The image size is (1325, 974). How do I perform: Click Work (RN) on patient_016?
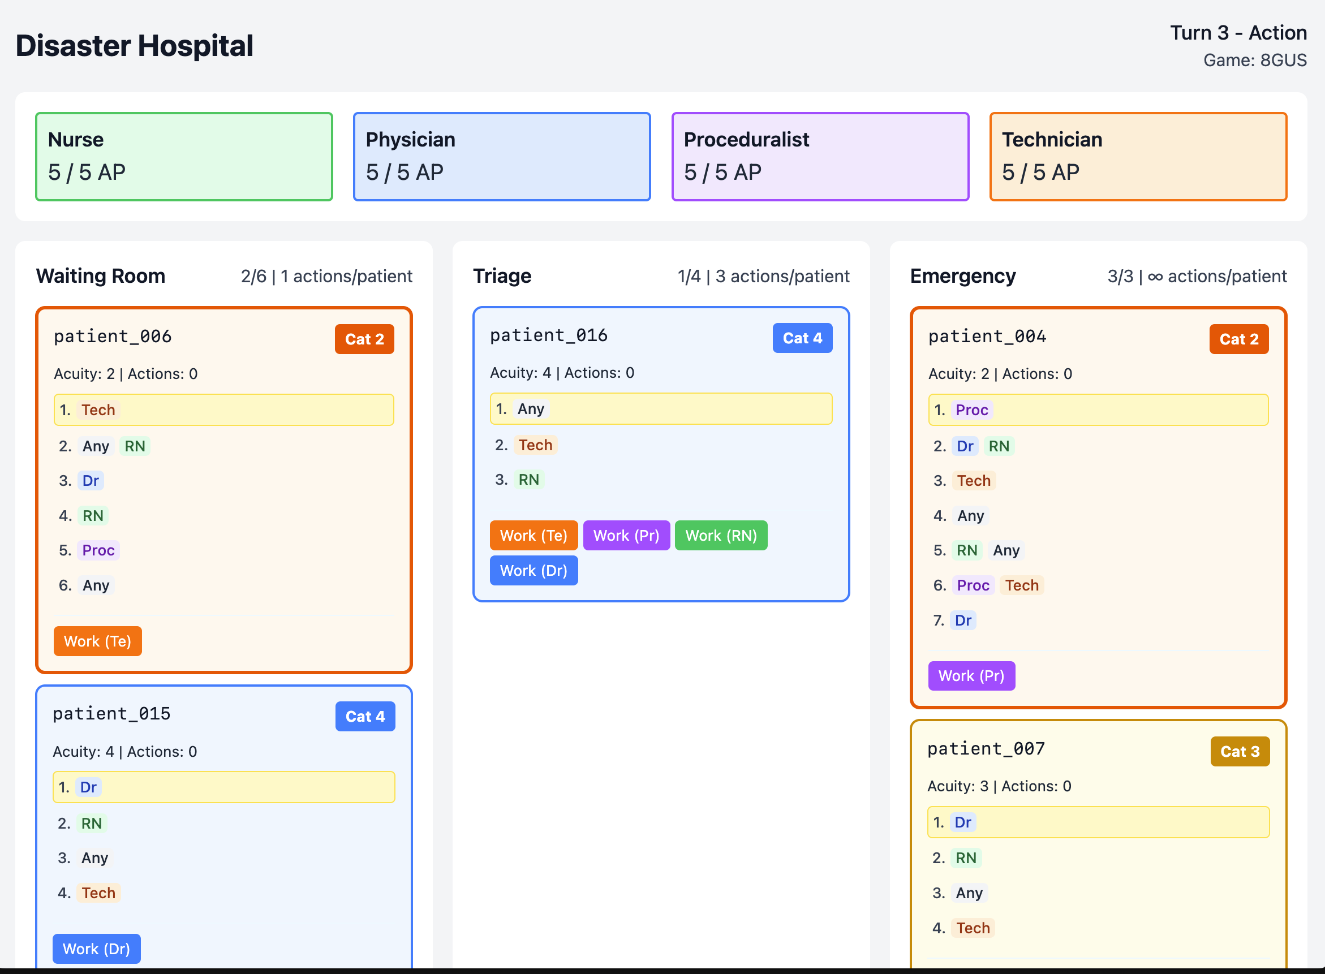(721, 535)
